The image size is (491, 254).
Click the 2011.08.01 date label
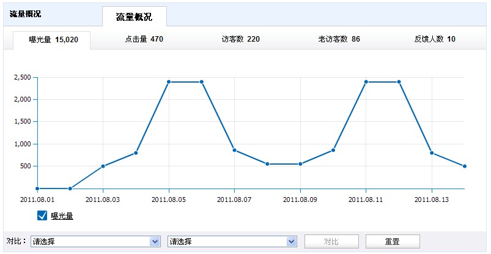(x=37, y=200)
